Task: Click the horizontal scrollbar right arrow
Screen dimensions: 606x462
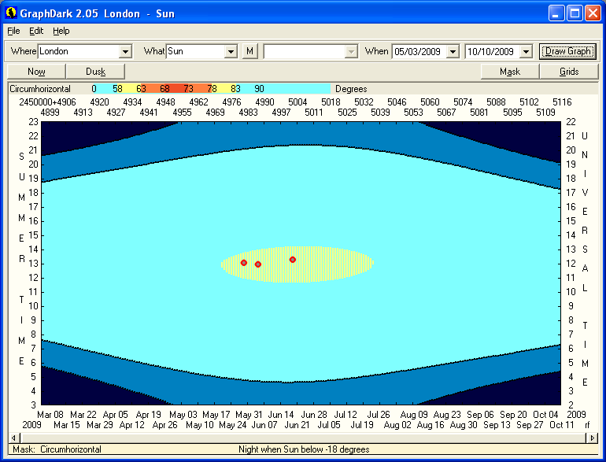Action: (x=593, y=438)
